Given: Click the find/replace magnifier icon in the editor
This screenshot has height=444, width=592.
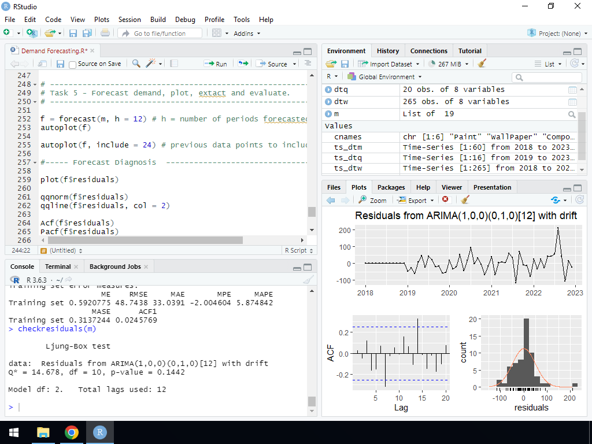Looking at the screenshot, I should 136,64.
